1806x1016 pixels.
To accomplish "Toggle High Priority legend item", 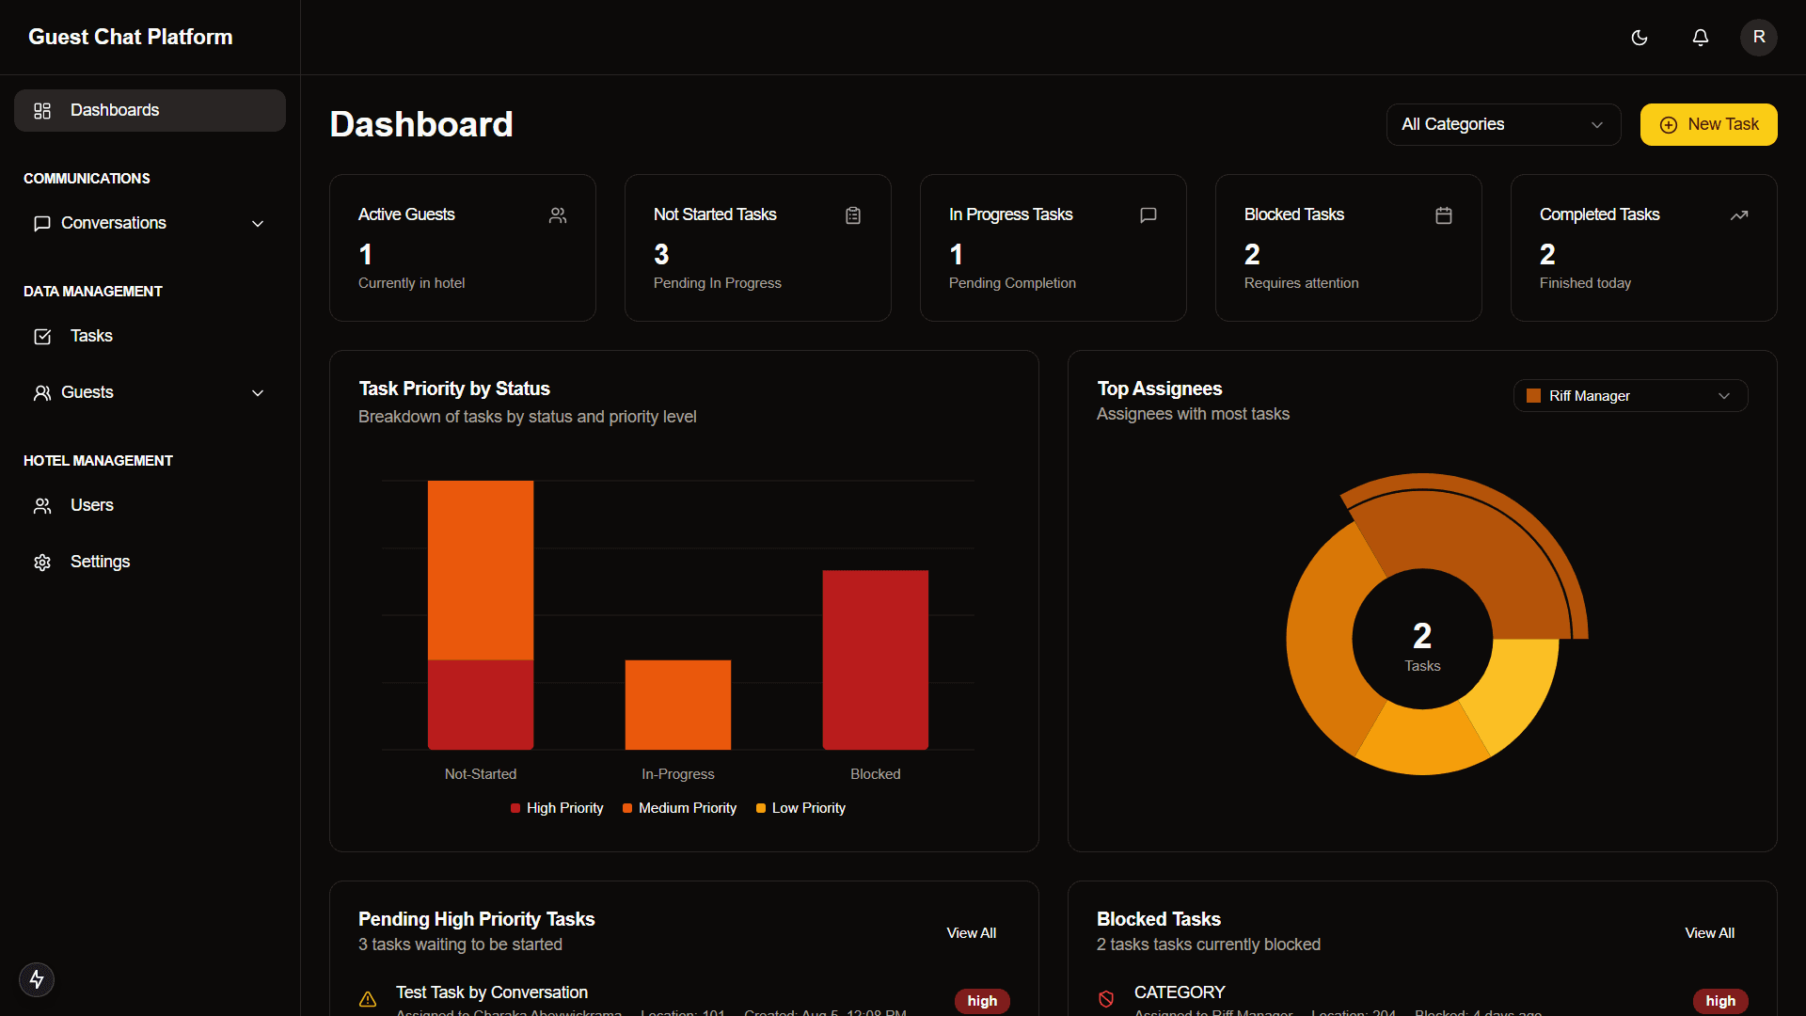I will click(557, 808).
